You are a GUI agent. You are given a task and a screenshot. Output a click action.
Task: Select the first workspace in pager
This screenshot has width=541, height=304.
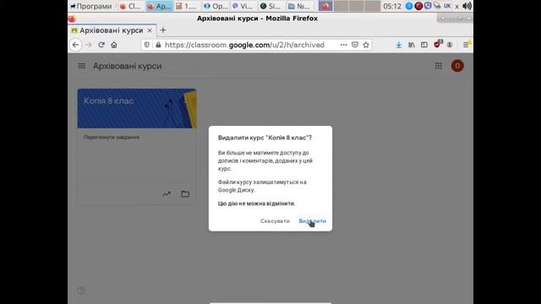point(325,6)
